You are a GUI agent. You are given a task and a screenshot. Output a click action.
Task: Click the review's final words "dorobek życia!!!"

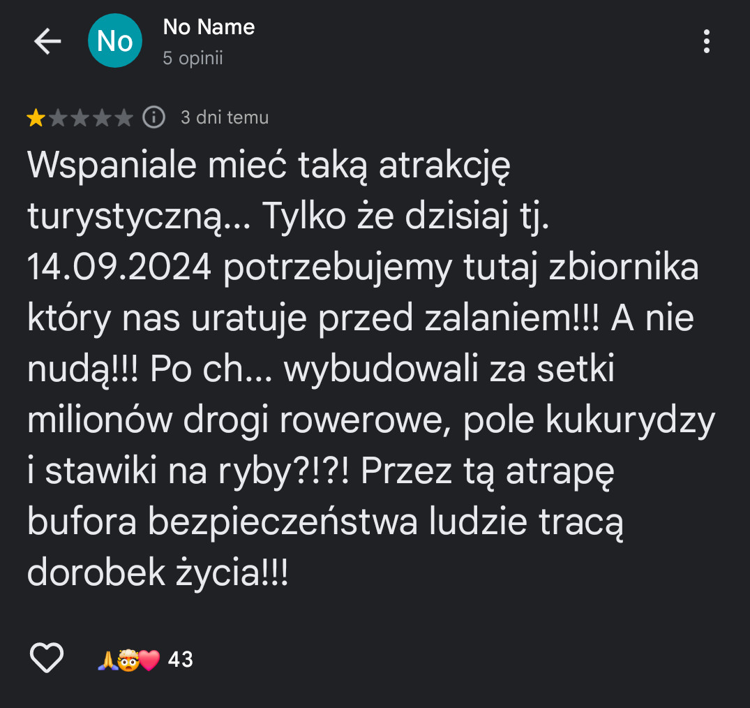point(157,573)
